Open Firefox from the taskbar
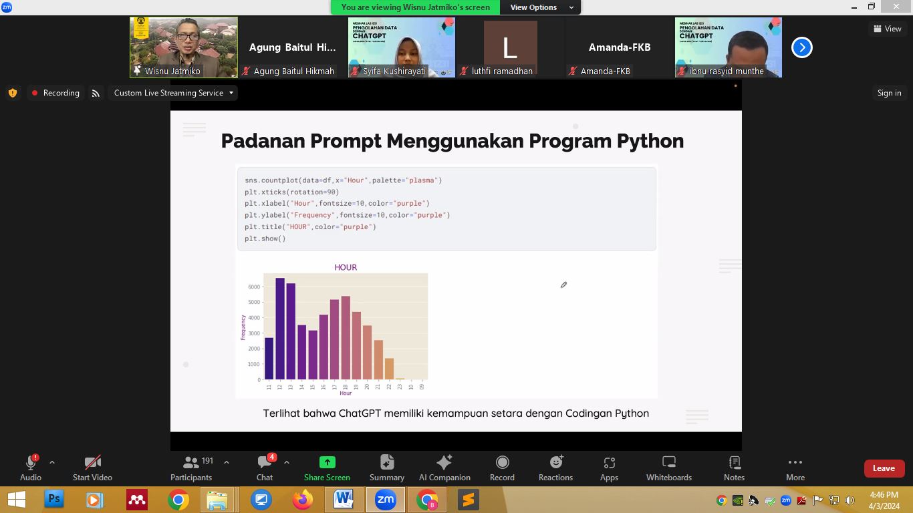Viewport: 913px width, 513px height. [303, 500]
